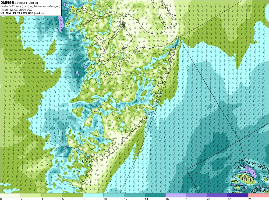Viewport: 269px width, 201px height.
Task: Click the dark indigo 22–24 m/s legend swatch
Action: point(238,195)
